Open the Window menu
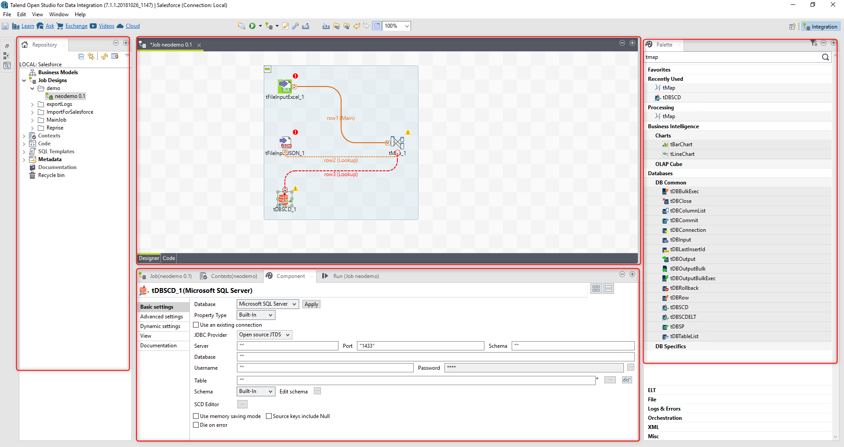Screen dimensions: 844x447 coord(59,14)
